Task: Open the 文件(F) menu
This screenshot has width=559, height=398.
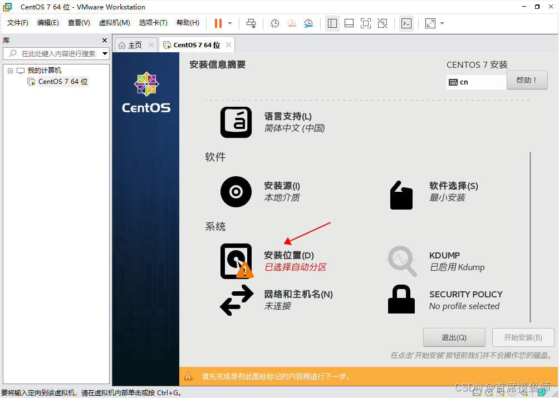Action: point(18,23)
